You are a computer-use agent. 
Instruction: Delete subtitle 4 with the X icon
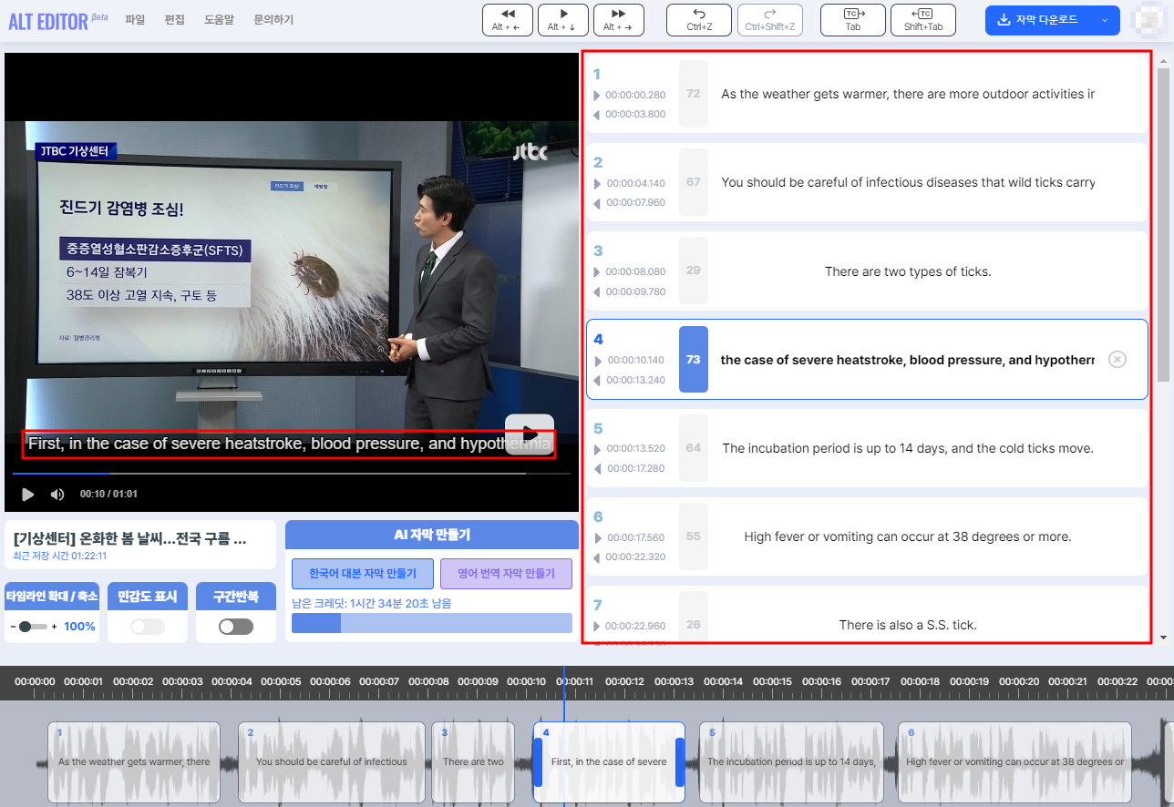pos(1117,360)
